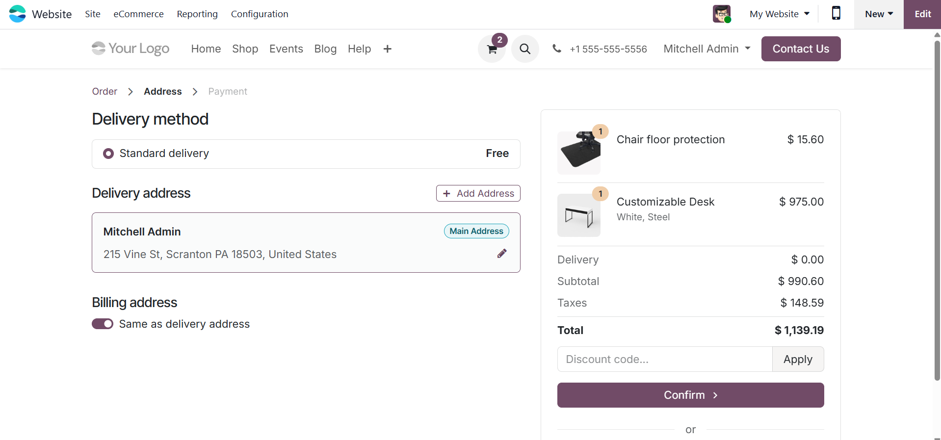The height and width of the screenshot is (440, 941).
Task: Click the pencil icon to edit address
Action: (501, 254)
